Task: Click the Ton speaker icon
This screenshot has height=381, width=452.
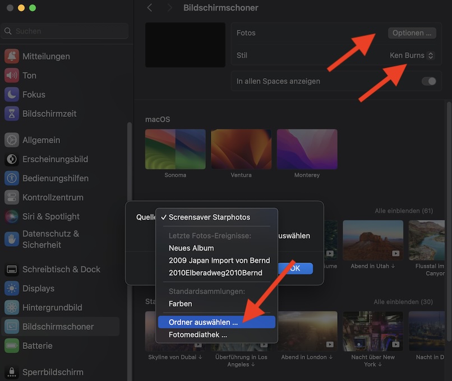Action: coord(12,75)
